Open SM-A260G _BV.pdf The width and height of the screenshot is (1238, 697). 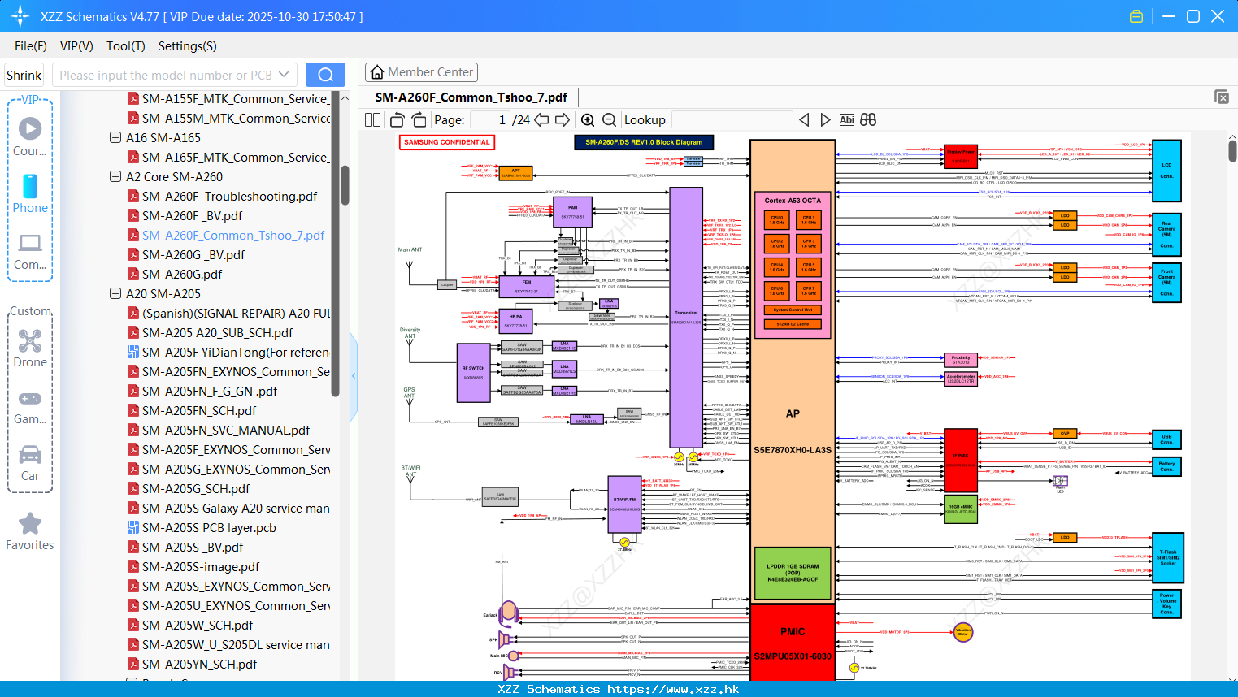click(186, 255)
